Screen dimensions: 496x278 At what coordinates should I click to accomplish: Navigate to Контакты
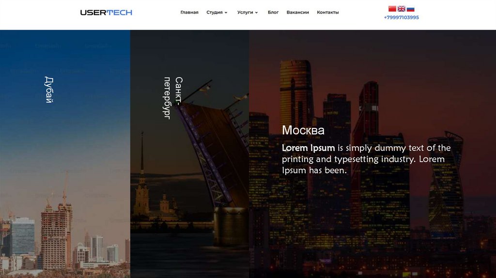coord(328,12)
